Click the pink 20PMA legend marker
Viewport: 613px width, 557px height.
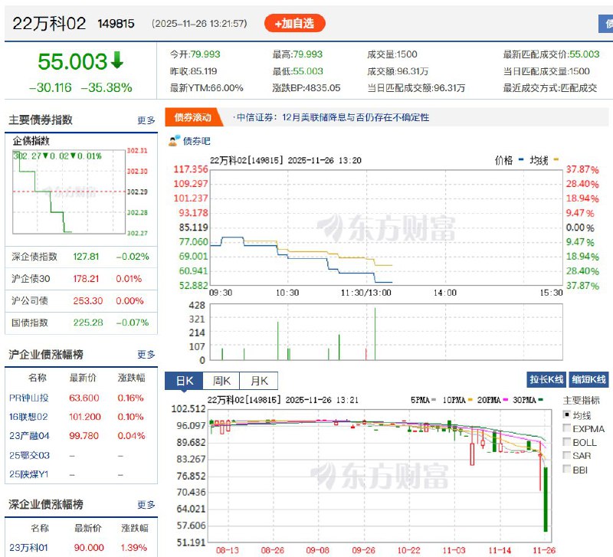click(x=505, y=400)
